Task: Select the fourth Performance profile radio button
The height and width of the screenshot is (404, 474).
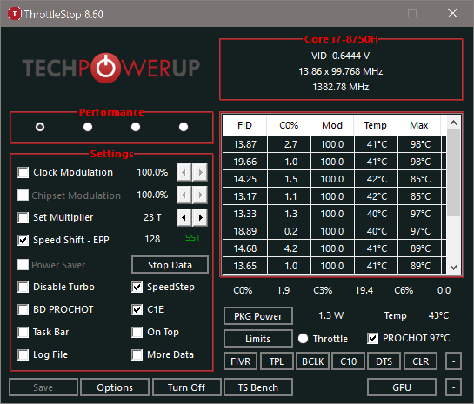Action: pos(184,127)
